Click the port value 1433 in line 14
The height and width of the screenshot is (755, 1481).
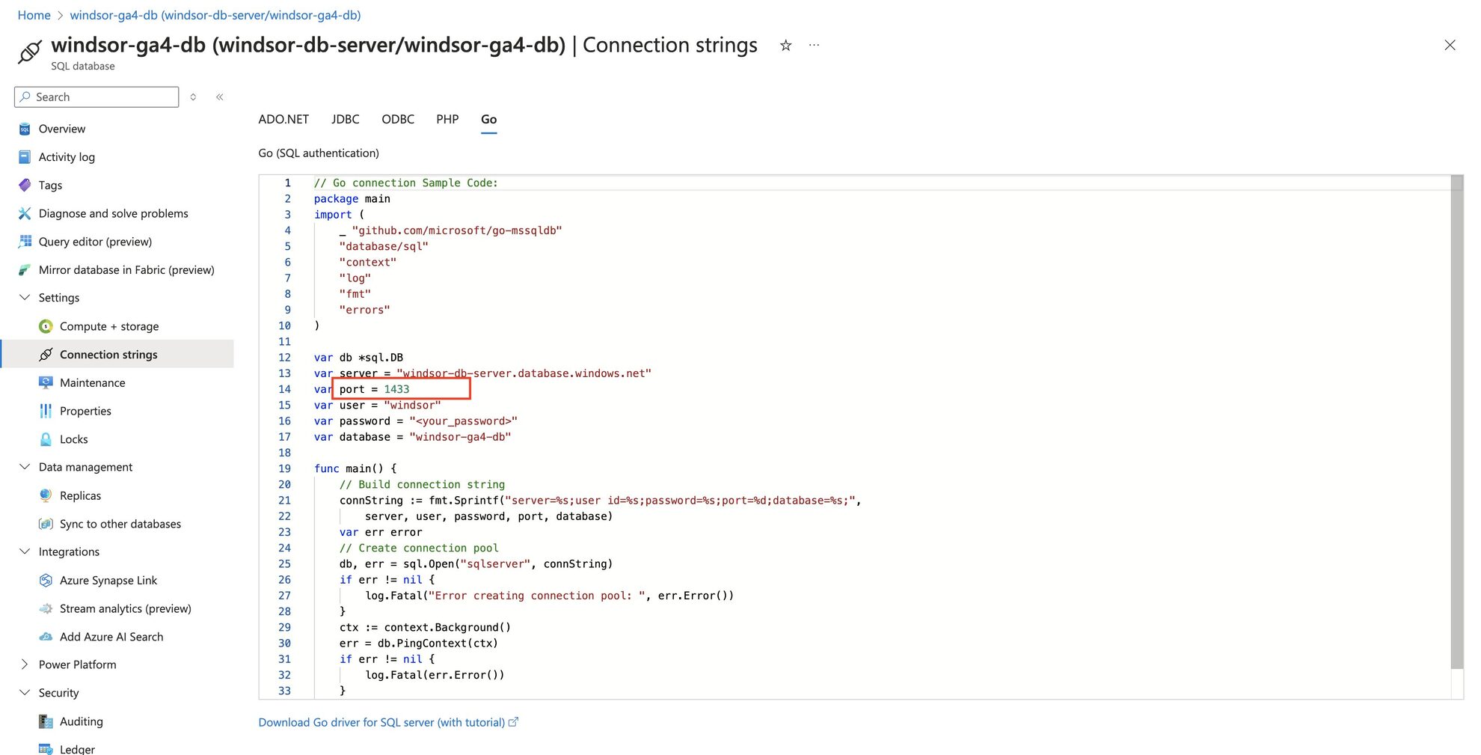(x=396, y=389)
